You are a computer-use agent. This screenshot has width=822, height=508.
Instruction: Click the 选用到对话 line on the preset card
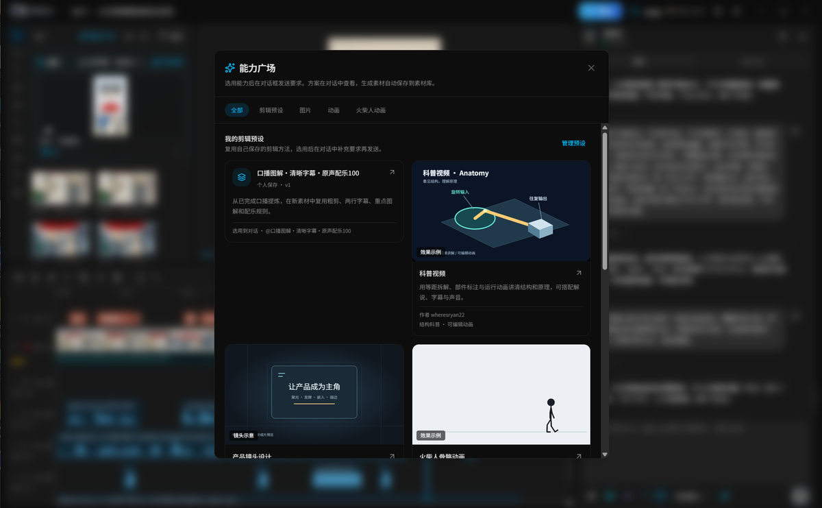click(292, 231)
